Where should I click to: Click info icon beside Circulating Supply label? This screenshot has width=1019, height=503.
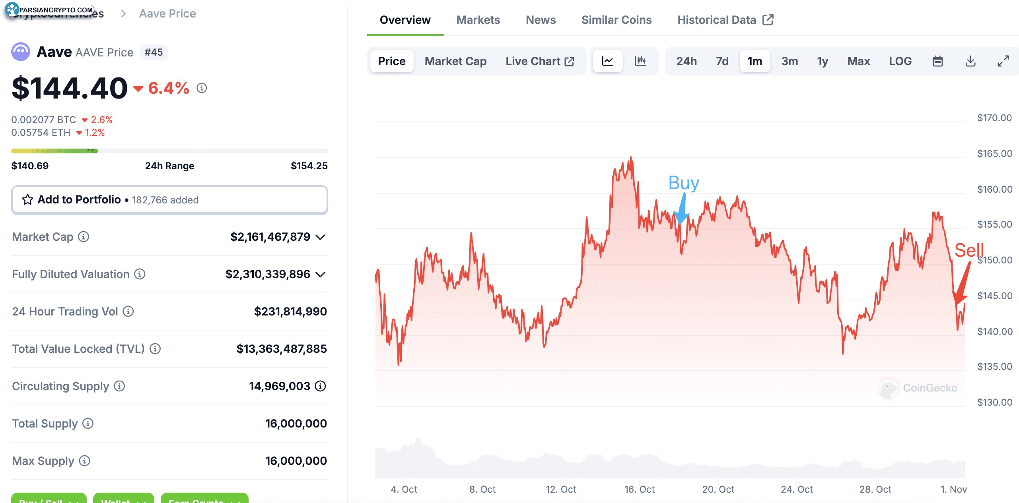tap(119, 386)
